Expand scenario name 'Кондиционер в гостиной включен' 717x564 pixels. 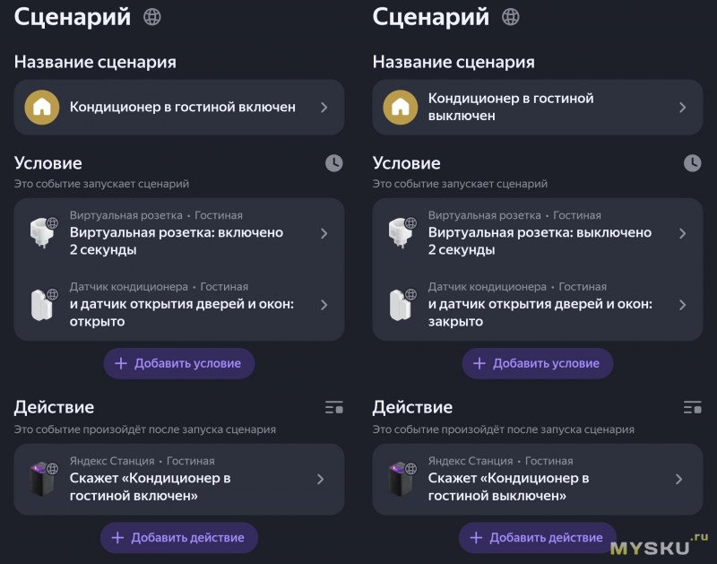(x=324, y=107)
